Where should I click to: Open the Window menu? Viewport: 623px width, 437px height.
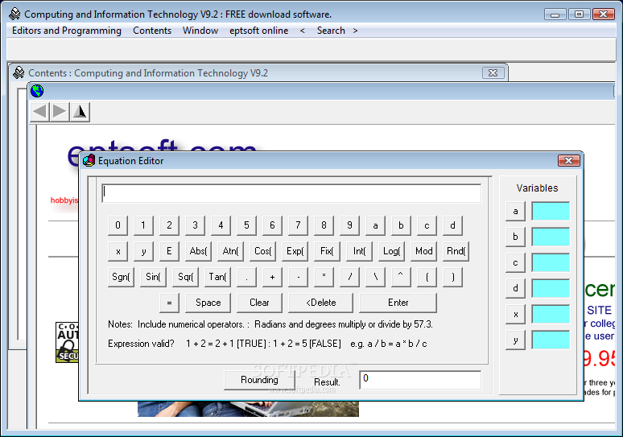(200, 31)
